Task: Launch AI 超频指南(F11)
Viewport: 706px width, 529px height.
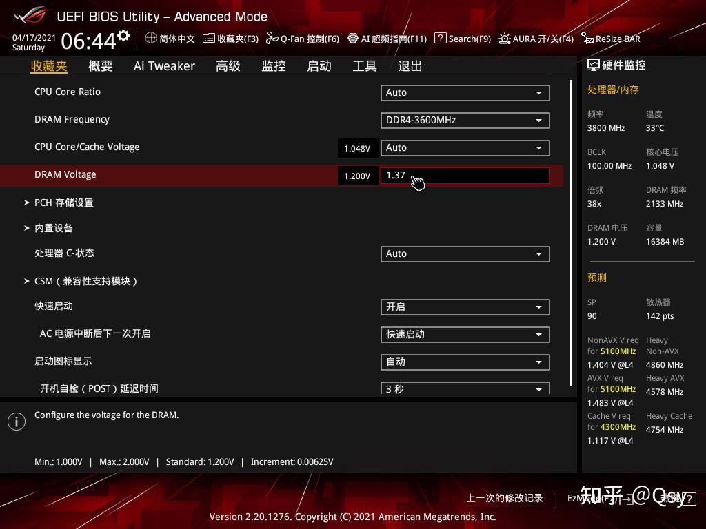Action: [x=387, y=39]
